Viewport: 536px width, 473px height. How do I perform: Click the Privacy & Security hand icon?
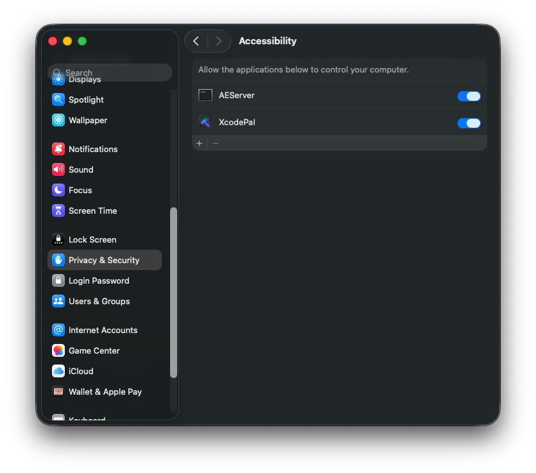click(x=58, y=260)
